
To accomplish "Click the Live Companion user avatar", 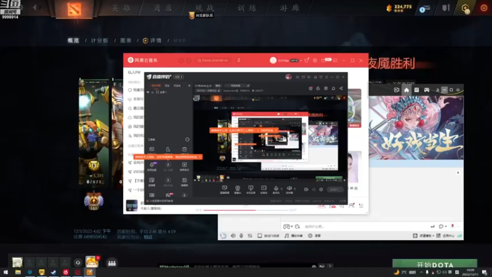I will click(288, 76).
